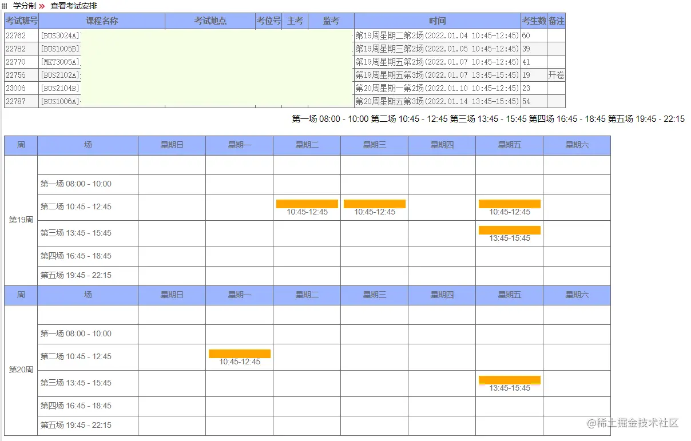Click course code [BUS2104B]

pyautogui.click(x=60, y=88)
